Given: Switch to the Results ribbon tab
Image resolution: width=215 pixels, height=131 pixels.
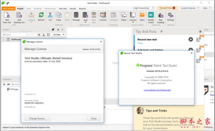Looking at the screenshot, I should pyautogui.click(x=73, y=9).
